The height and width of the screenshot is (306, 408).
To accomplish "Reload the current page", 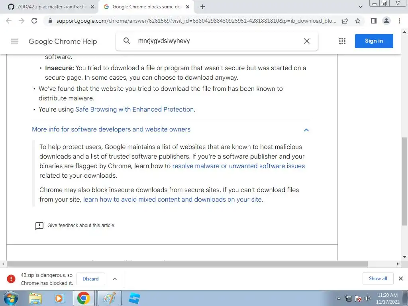I will 34,21.
